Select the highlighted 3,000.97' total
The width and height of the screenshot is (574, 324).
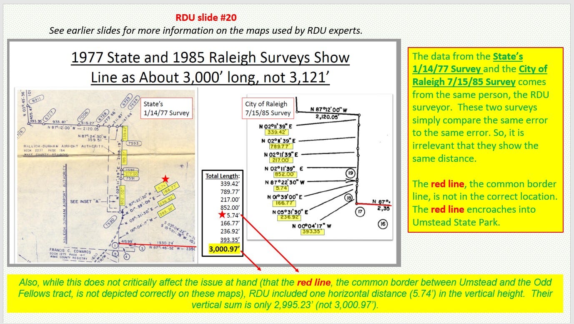[x=225, y=249]
